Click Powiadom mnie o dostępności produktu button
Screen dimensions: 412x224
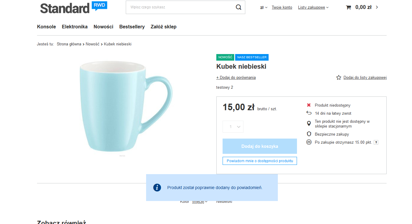pyautogui.click(x=260, y=161)
